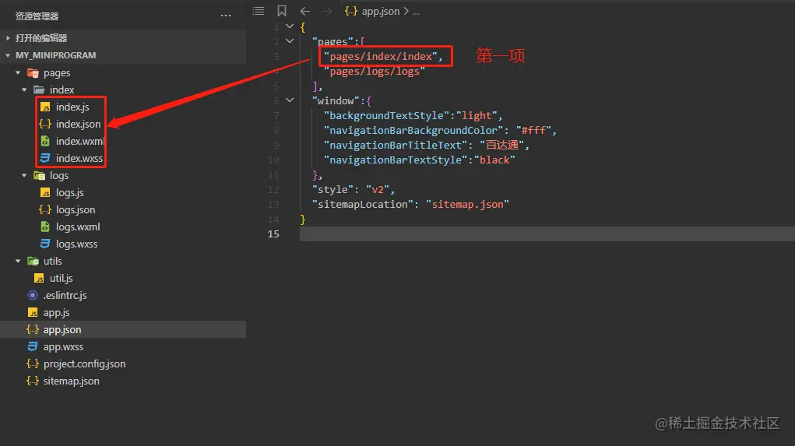Select the utils folder icon
The width and height of the screenshot is (795, 446).
click(x=33, y=261)
